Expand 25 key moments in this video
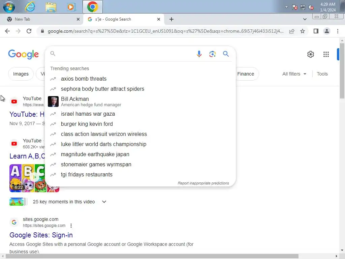 click(104, 202)
